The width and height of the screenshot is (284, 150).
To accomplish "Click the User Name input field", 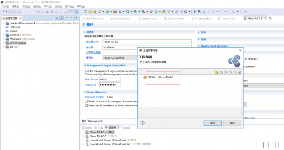I will coord(110,79).
